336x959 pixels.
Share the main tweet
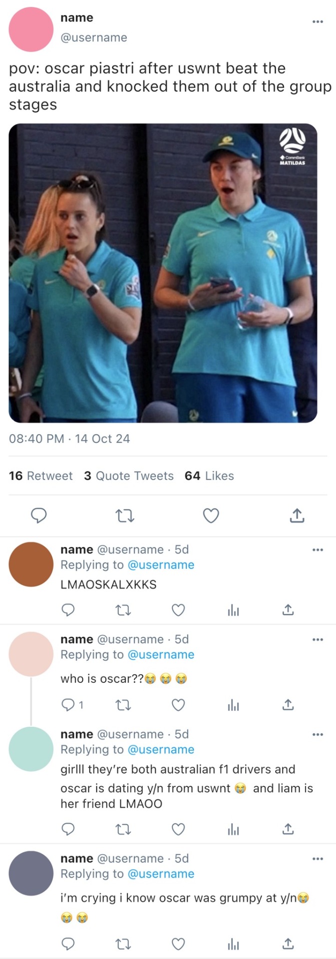pyautogui.click(x=297, y=515)
